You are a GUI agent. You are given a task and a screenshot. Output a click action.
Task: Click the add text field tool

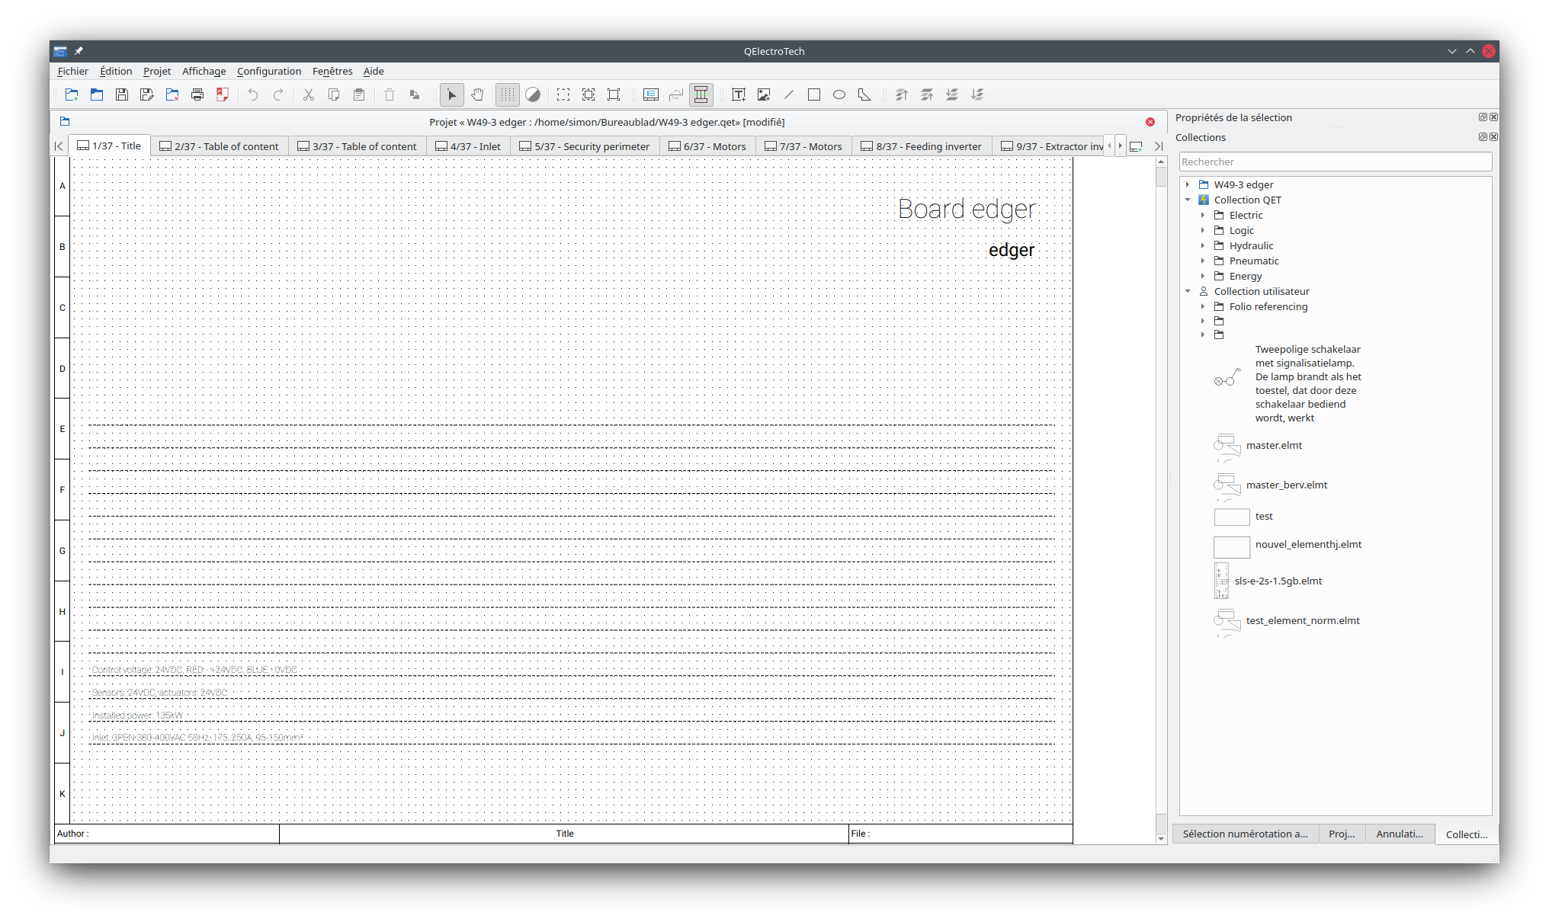point(738,94)
